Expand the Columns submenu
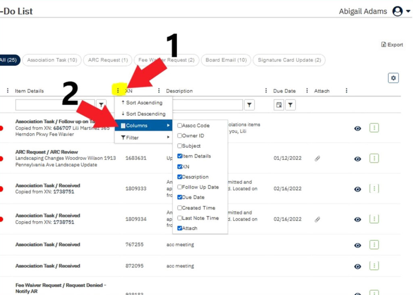Viewport: 413px width, 295px height. point(144,125)
